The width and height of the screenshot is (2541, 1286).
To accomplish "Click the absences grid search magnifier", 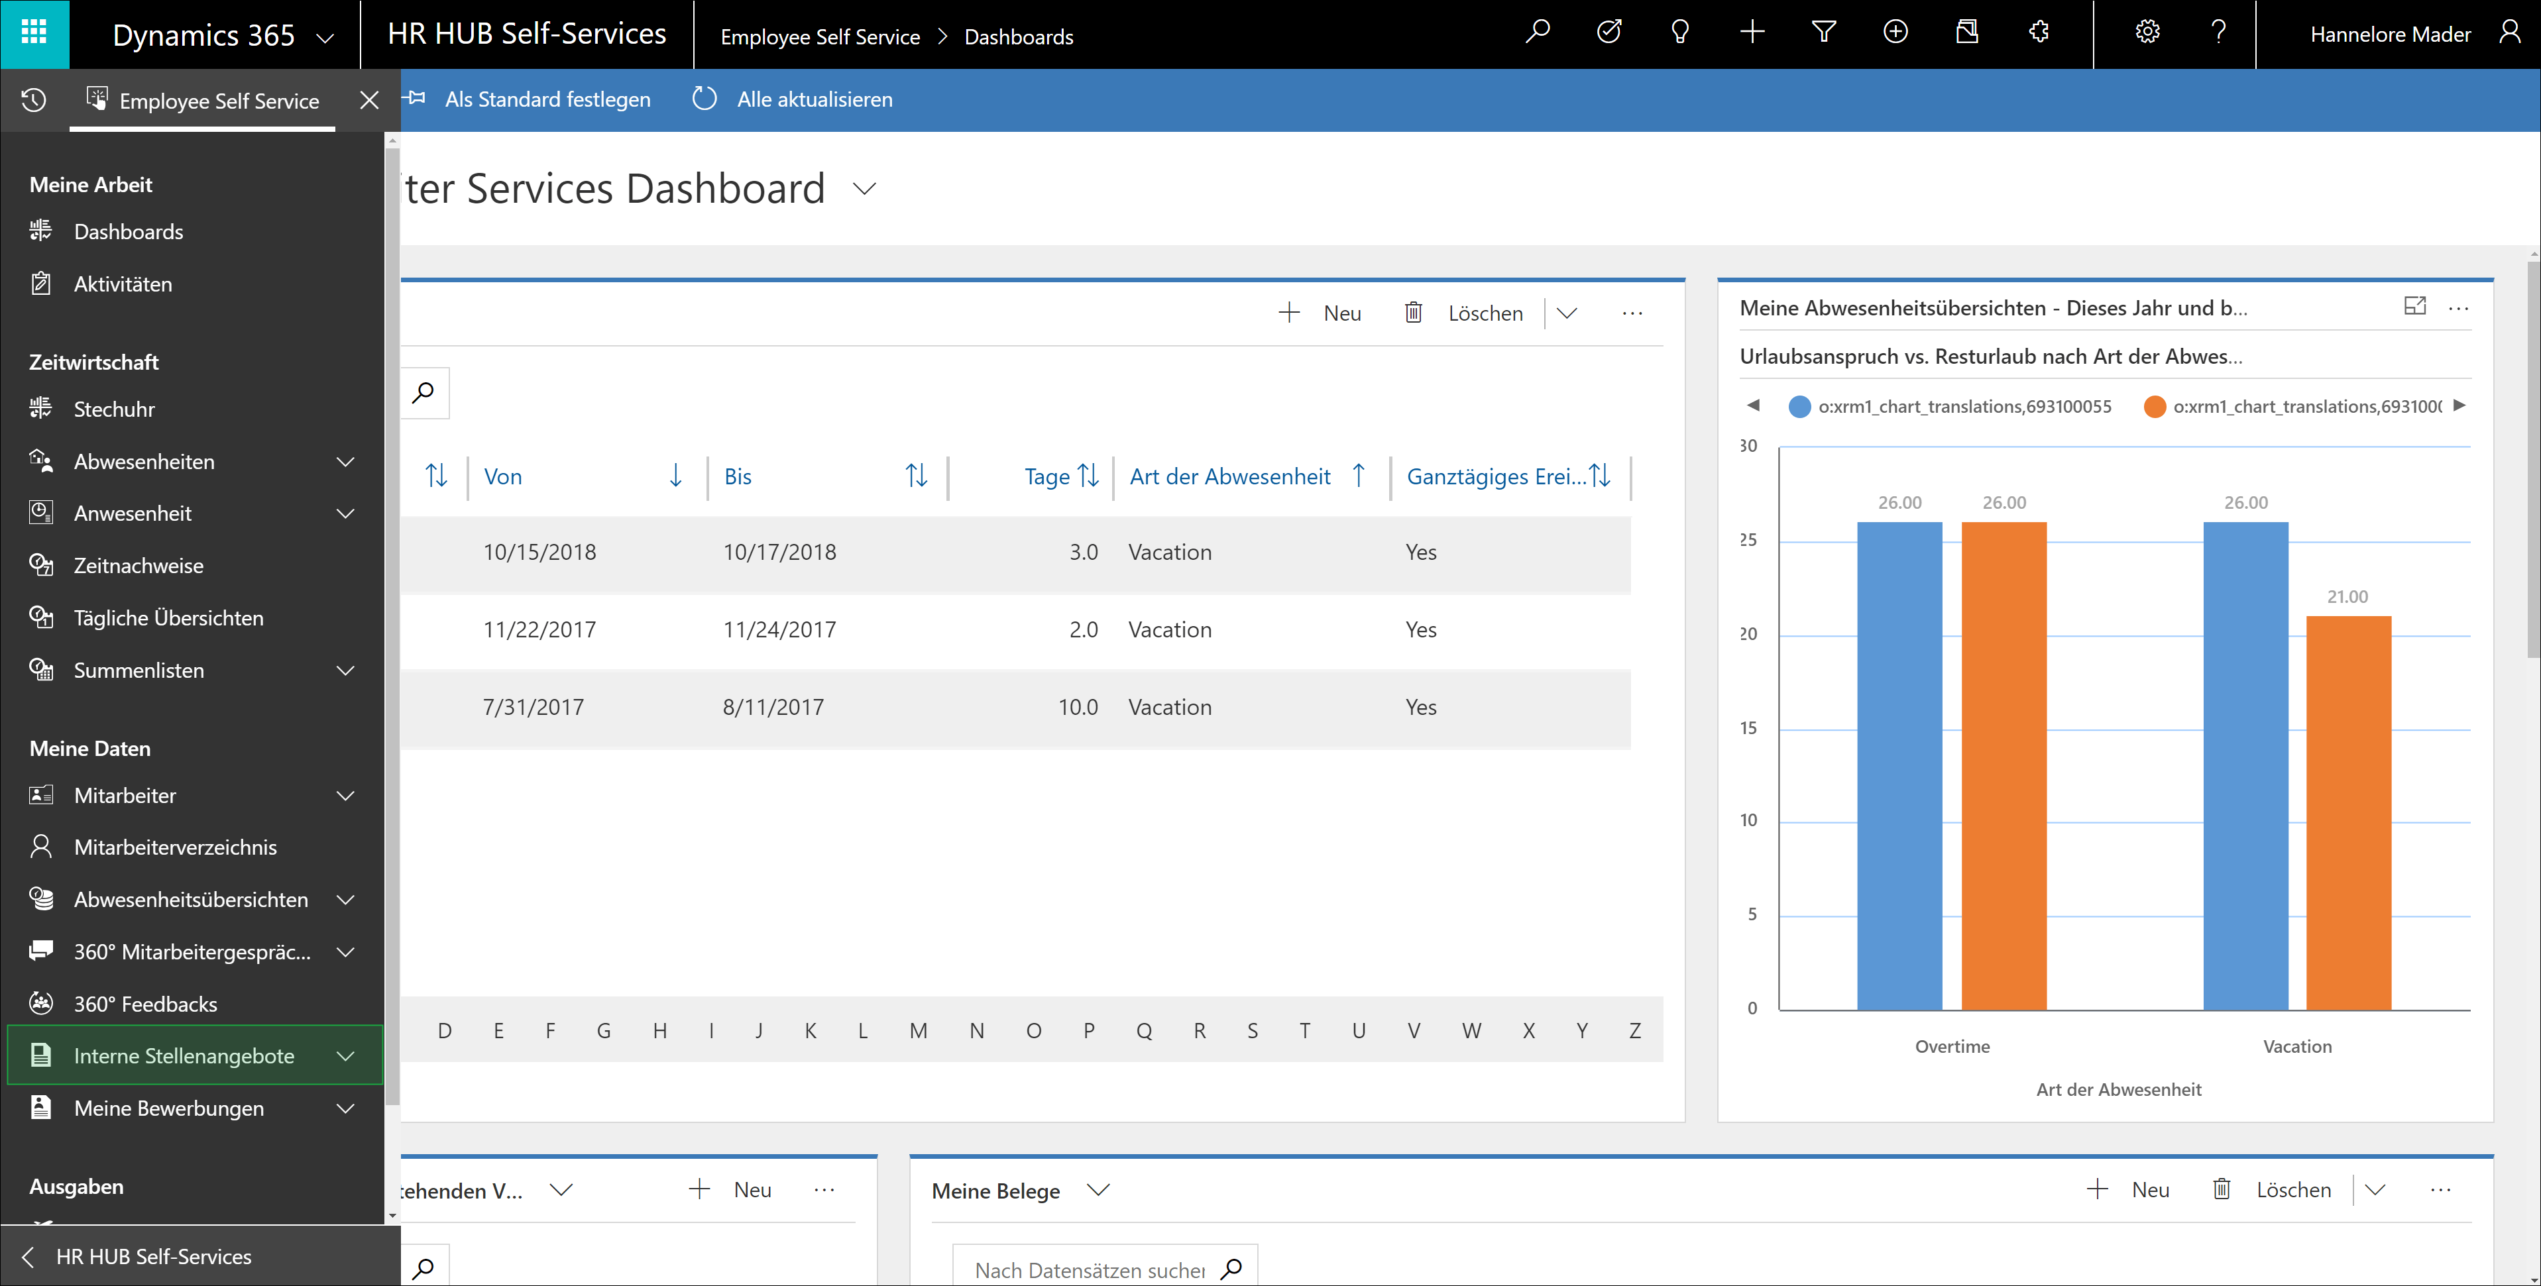I will pos(423,392).
